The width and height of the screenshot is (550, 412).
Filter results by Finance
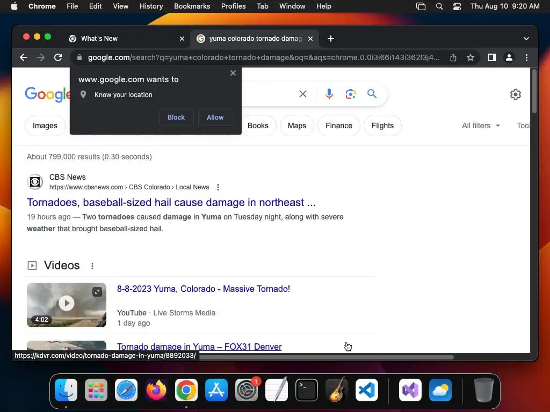pos(339,126)
